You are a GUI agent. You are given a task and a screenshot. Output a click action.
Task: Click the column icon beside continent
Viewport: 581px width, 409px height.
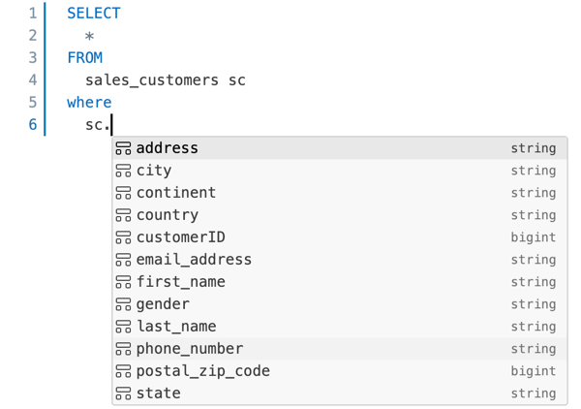(123, 193)
